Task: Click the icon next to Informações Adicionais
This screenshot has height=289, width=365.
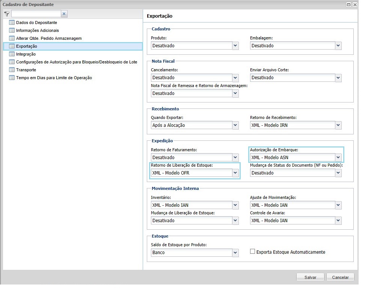Action: 11,30
